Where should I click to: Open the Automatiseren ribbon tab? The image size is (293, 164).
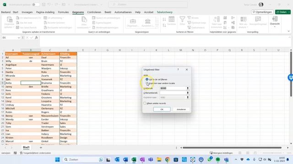[x=123, y=12]
